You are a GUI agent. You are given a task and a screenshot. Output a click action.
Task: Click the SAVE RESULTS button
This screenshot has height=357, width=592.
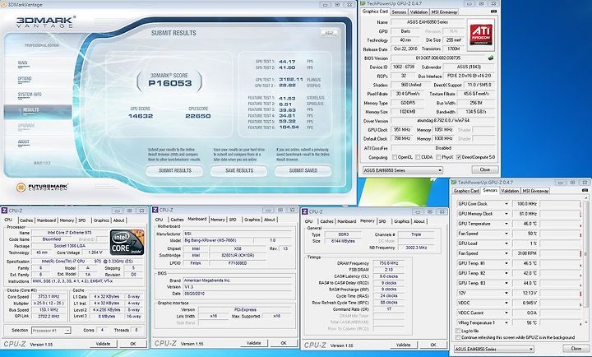[x=239, y=171]
